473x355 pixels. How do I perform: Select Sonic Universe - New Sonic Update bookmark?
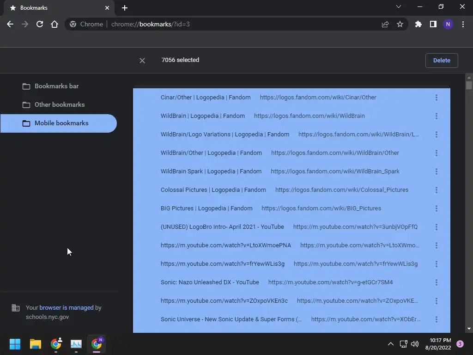point(292,319)
